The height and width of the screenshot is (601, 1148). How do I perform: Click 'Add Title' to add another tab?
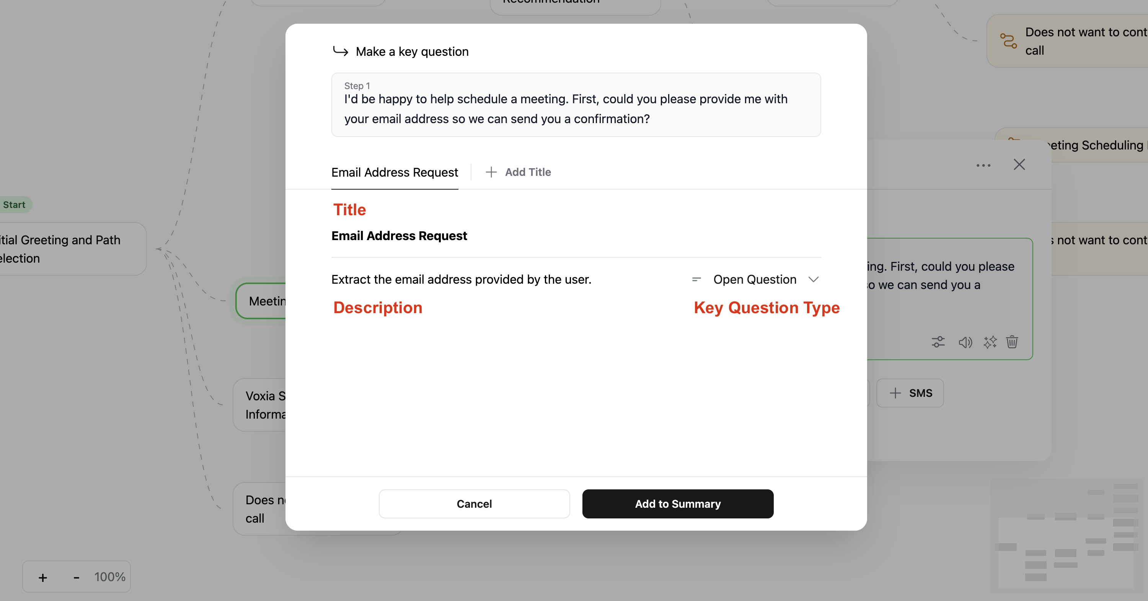[528, 172]
